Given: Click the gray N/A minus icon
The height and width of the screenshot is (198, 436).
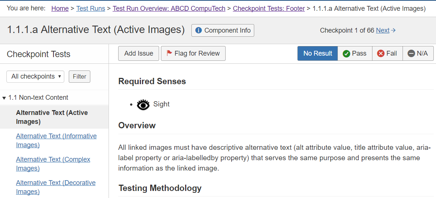Looking at the screenshot, I should (x=411, y=54).
